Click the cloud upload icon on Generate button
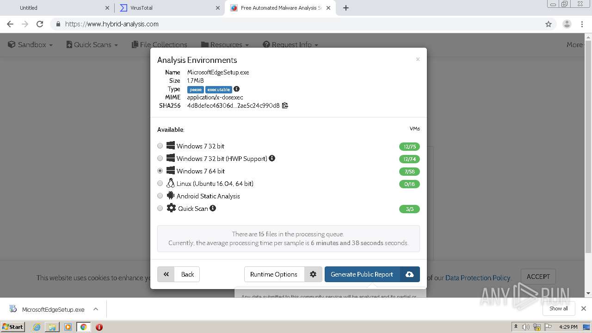The image size is (592, 333). pyautogui.click(x=409, y=274)
